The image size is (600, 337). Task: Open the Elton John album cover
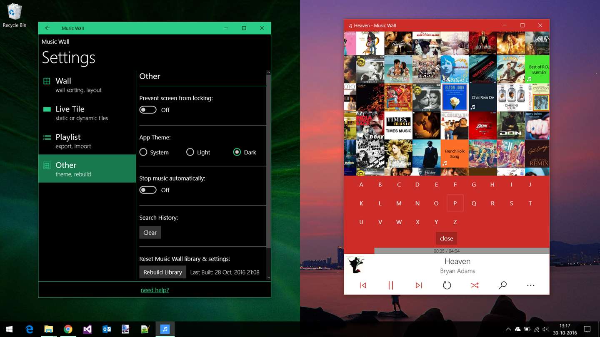pos(455,97)
